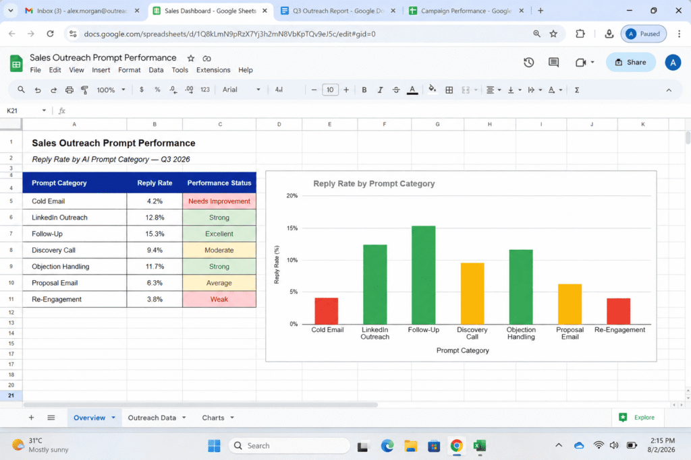Open Microsoft Edge from taskbar
691x460 pixels.
[387, 445]
